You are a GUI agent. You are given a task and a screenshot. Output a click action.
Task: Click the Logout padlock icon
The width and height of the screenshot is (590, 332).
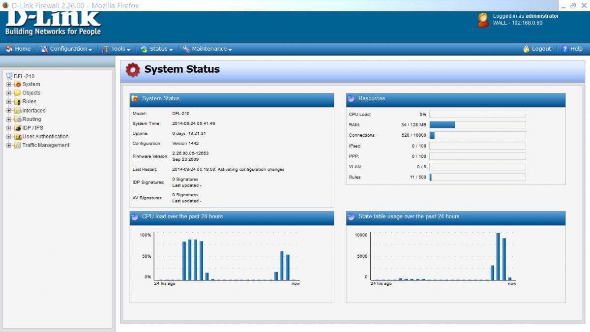[527, 49]
